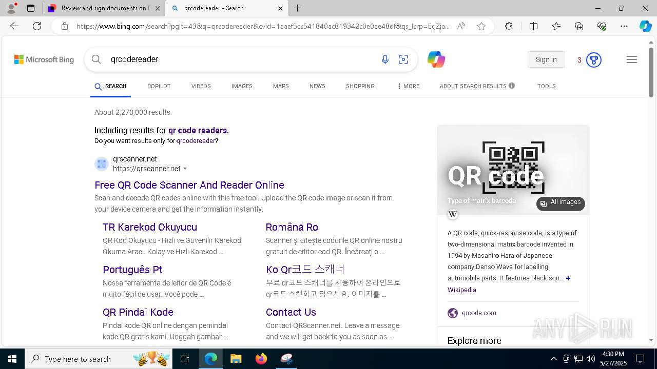Open Contact Us link
The width and height of the screenshot is (657, 369).
(x=291, y=312)
